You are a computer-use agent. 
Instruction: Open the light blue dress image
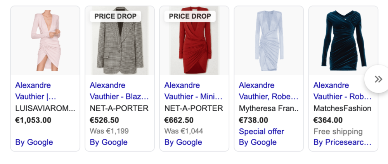click(x=268, y=41)
